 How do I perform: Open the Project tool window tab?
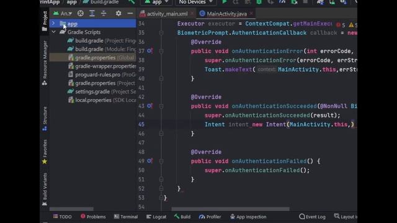click(45, 21)
